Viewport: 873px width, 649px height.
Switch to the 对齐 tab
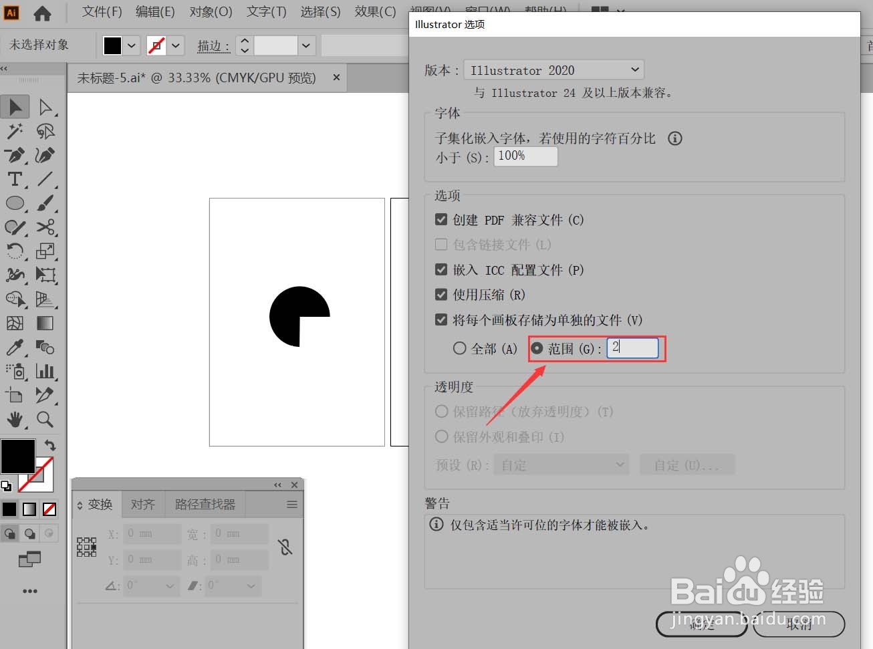point(142,504)
